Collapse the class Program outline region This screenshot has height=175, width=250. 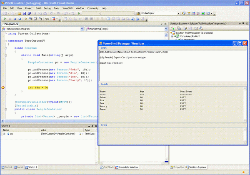pyautogui.click(x=6, y=48)
